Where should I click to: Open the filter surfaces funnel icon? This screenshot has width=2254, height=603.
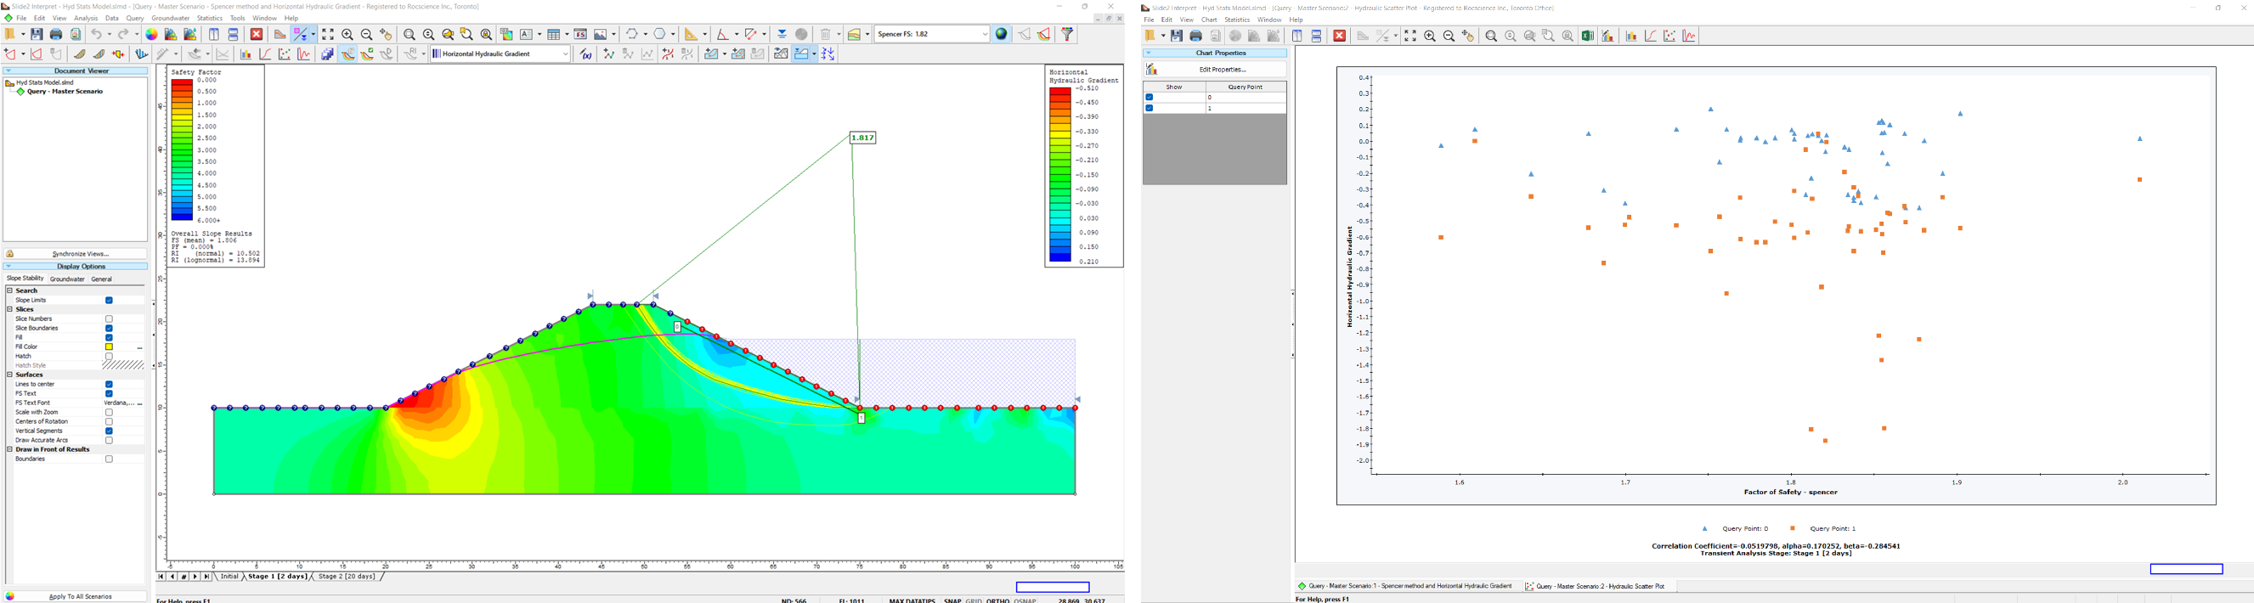point(1068,34)
